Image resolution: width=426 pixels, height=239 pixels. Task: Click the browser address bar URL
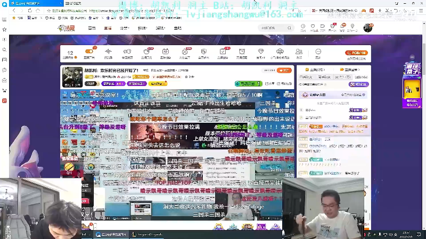[132, 11]
